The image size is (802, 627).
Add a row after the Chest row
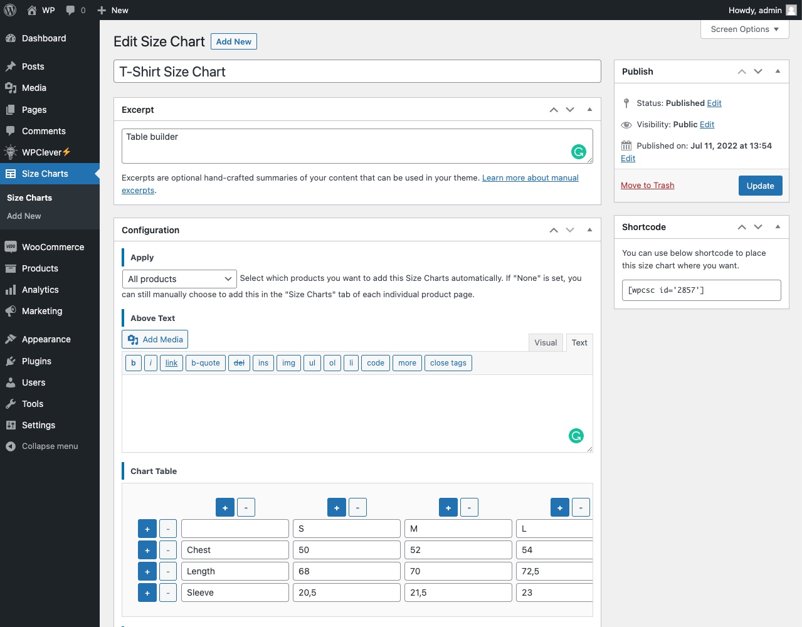pyautogui.click(x=147, y=551)
